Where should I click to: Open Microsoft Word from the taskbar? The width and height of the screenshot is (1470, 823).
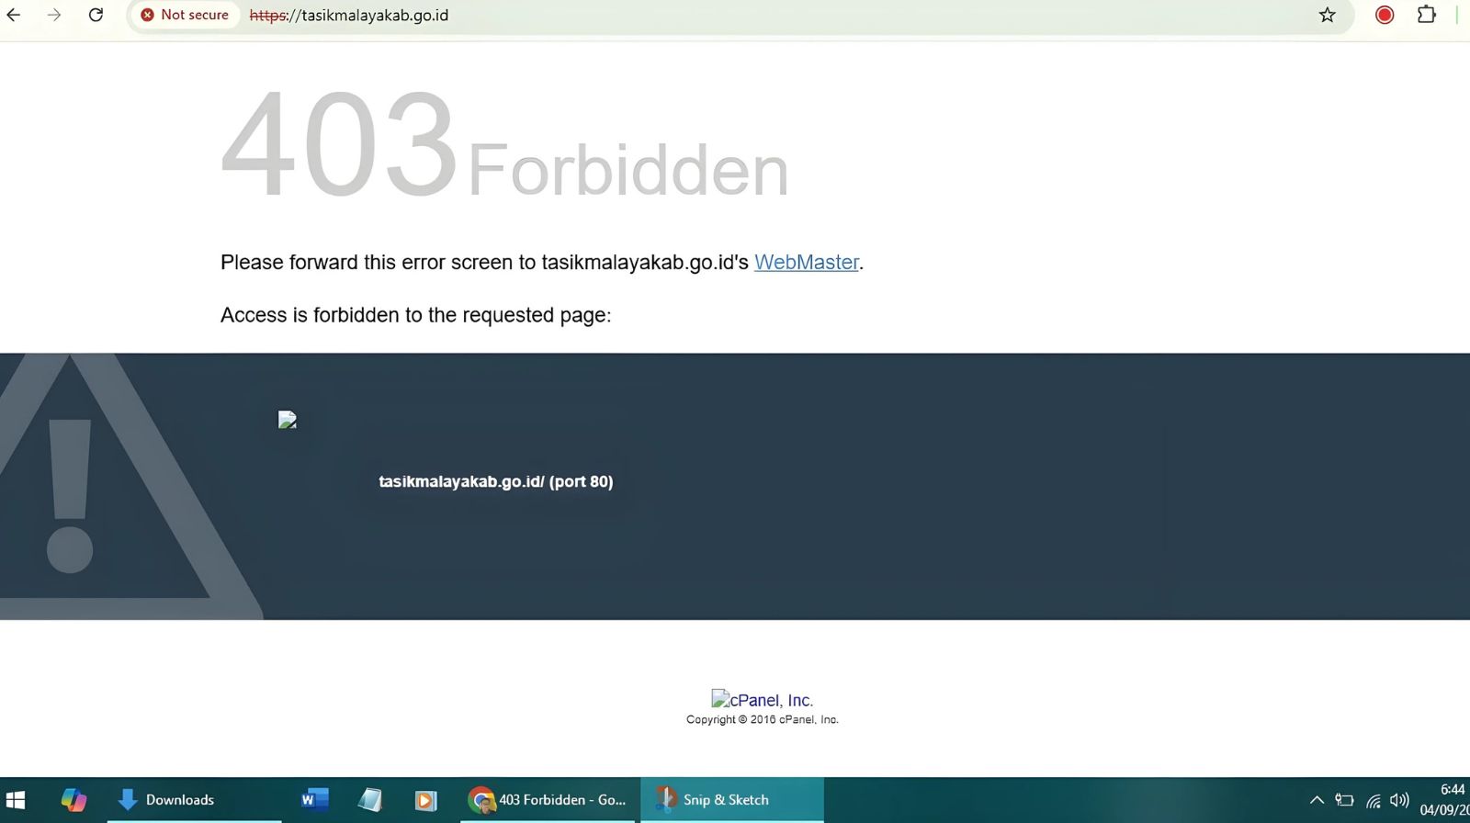[314, 800]
